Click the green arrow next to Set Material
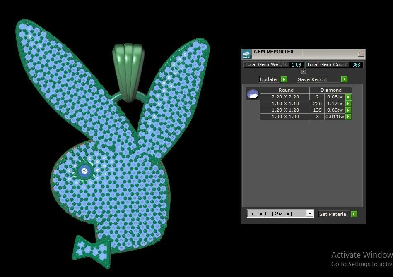This screenshot has height=277, width=393. pyautogui.click(x=354, y=214)
